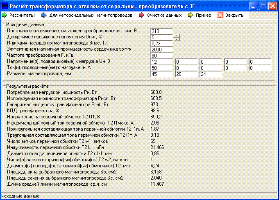
Task: Click the red arrow Очистка данных icon
Action: point(141,15)
